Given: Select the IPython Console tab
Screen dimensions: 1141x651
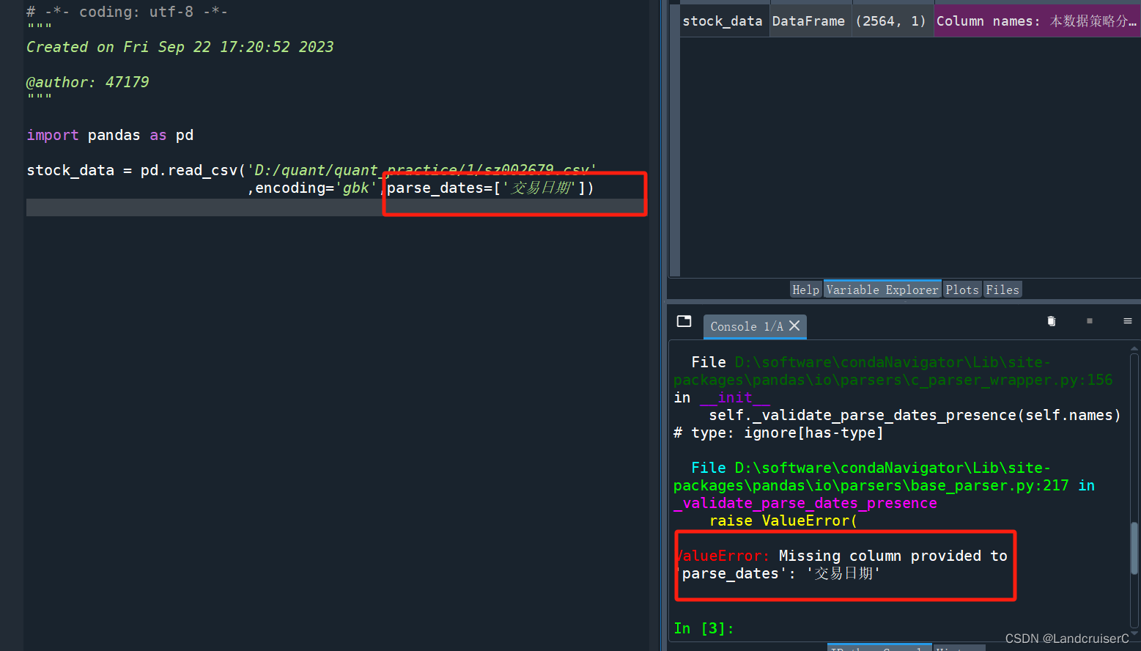Looking at the screenshot, I should click(879, 649).
